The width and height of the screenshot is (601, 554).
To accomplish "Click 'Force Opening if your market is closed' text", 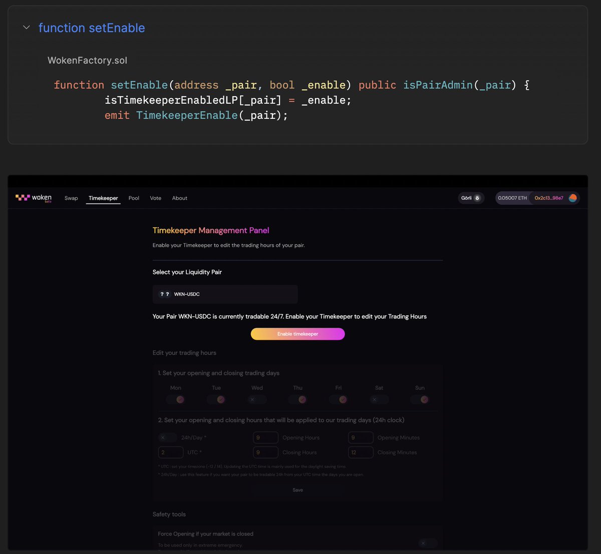I will (205, 534).
